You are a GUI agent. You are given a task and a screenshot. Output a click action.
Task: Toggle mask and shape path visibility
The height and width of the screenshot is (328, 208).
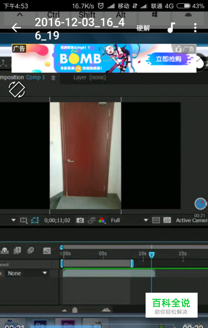35,220
